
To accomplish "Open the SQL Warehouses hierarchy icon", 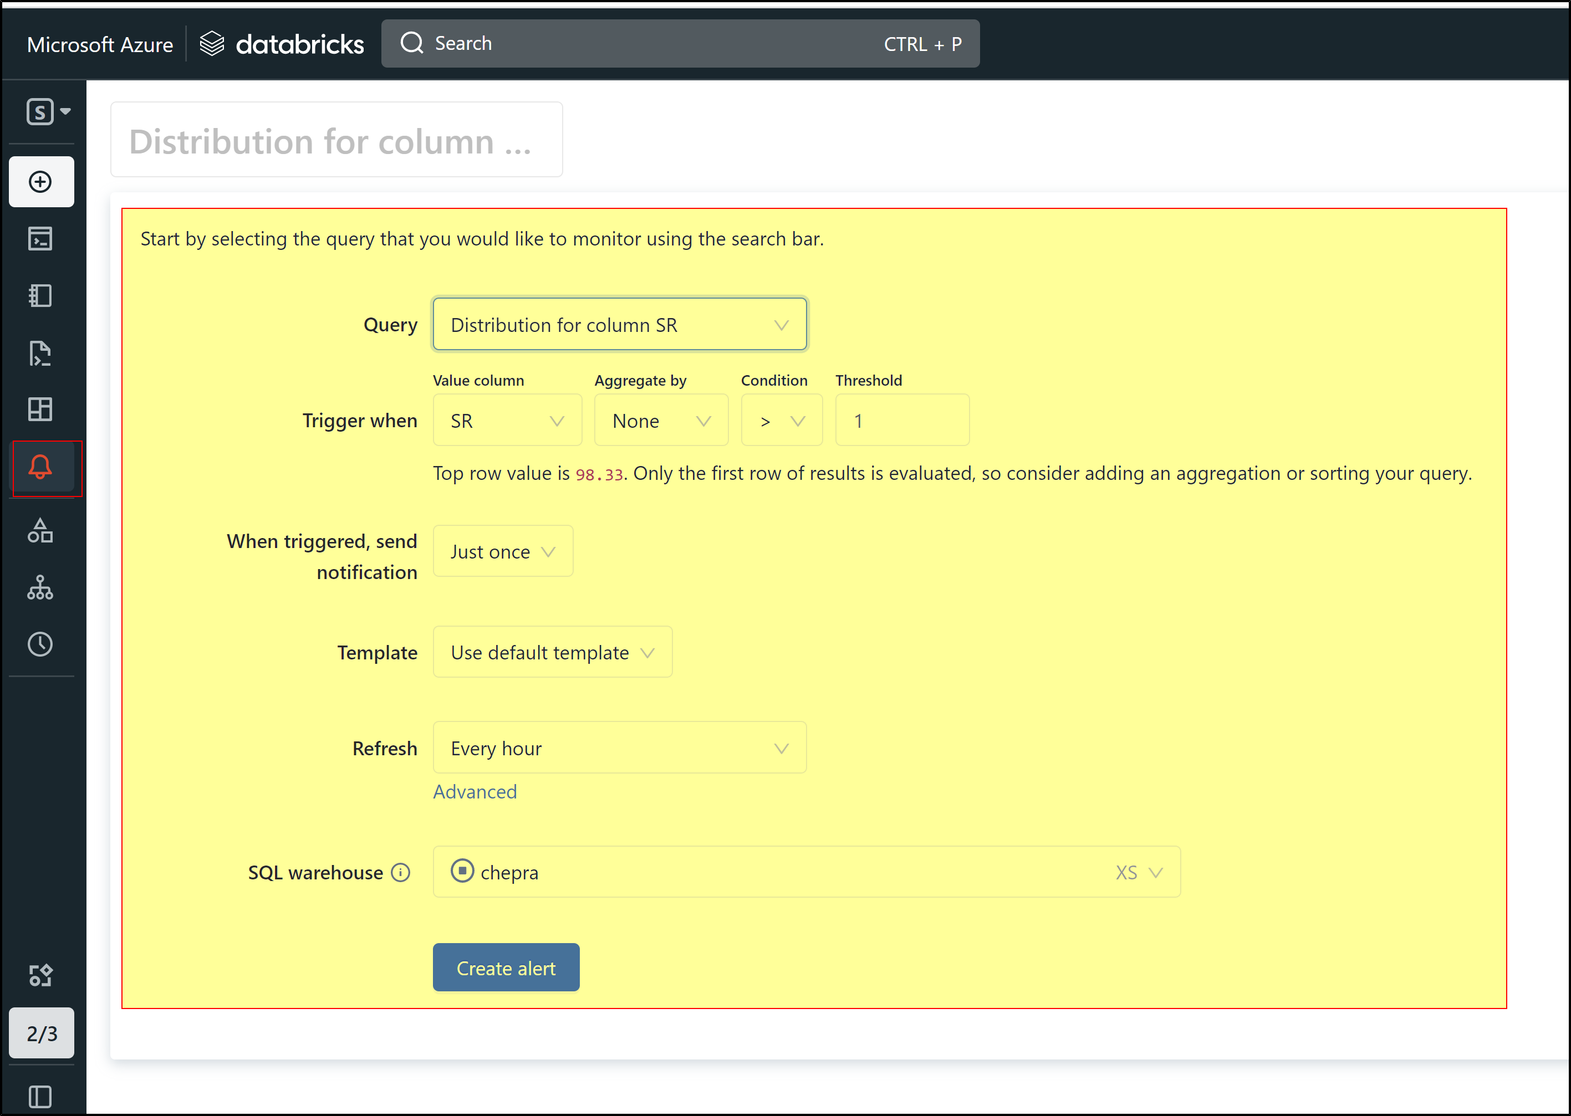I will click(40, 587).
